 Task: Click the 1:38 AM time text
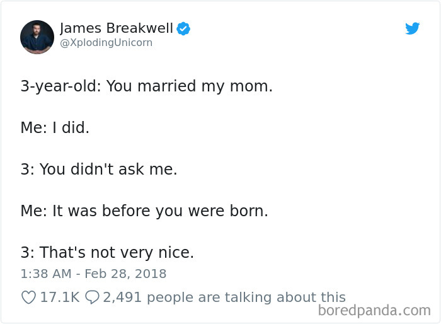point(45,274)
